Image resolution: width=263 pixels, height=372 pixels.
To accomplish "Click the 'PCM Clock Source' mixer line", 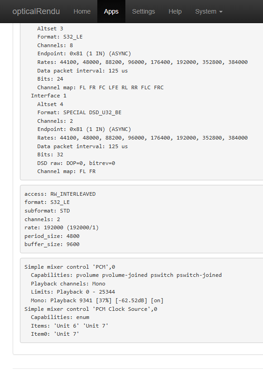I will (91, 309).
